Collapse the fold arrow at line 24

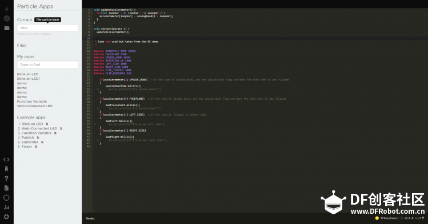coord(91,83)
